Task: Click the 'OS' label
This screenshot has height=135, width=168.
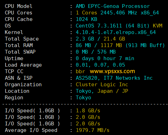Action: click(x=8, y=26)
